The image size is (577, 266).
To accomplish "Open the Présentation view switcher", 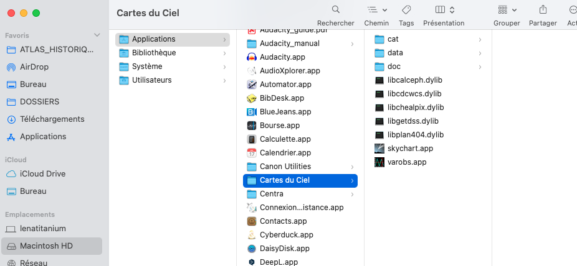I will coord(444,10).
